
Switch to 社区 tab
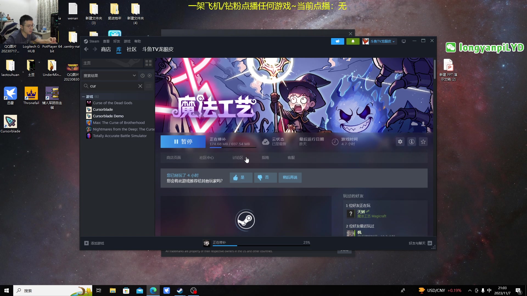click(x=131, y=49)
